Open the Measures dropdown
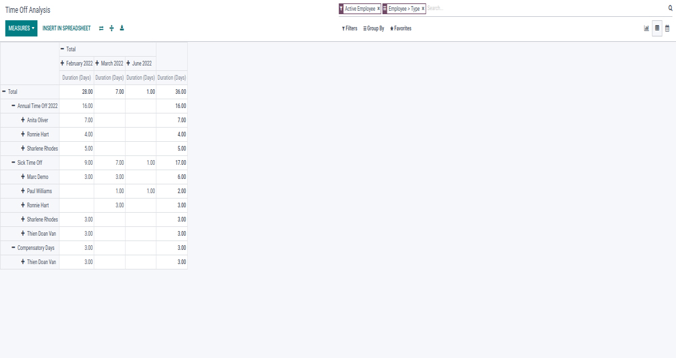The width and height of the screenshot is (676, 358). pos(21,28)
